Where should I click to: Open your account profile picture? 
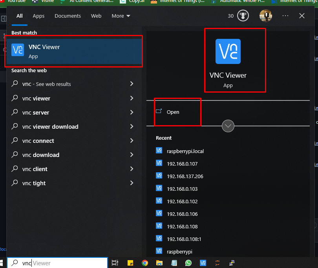click(x=266, y=16)
